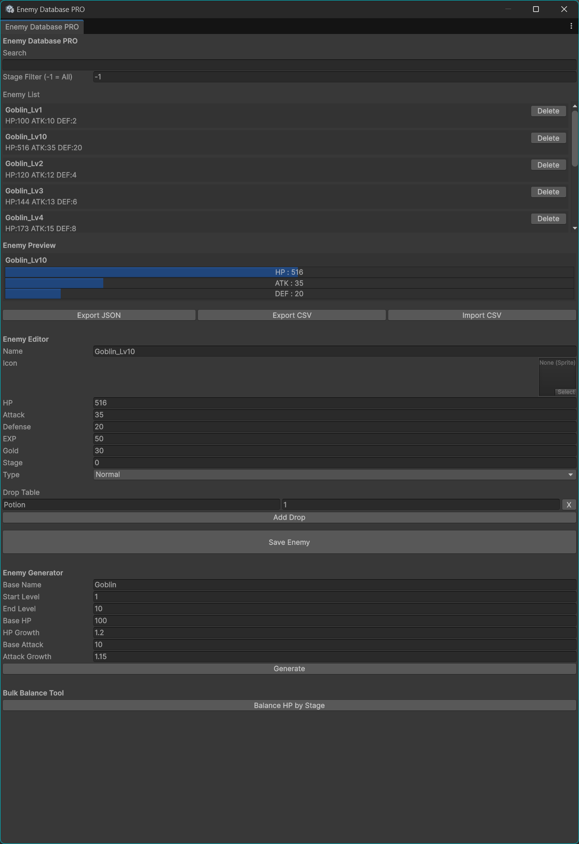579x844 pixels.
Task: Delete the Goblin_Lv10 enemy
Action: [548, 138]
